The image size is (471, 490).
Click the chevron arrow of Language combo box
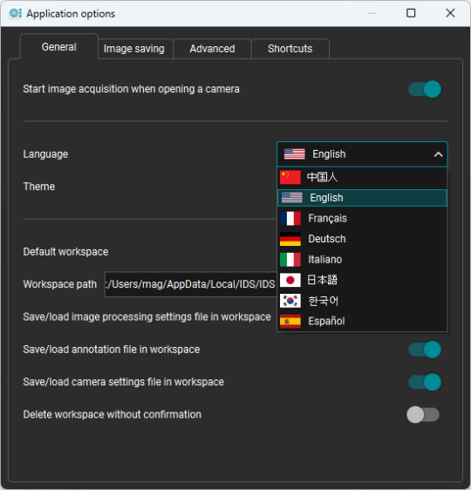(438, 154)
